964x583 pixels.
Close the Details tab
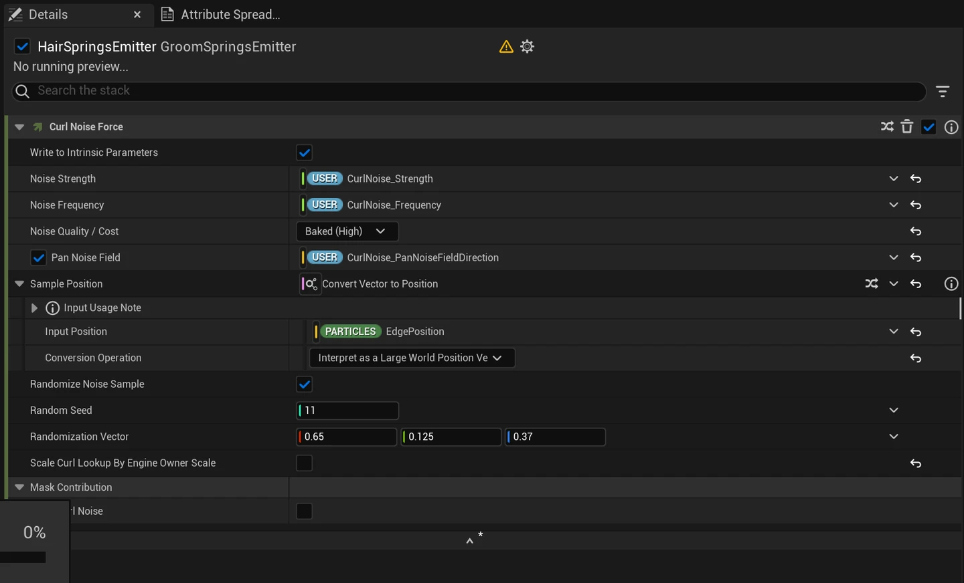tap(137, 15)
